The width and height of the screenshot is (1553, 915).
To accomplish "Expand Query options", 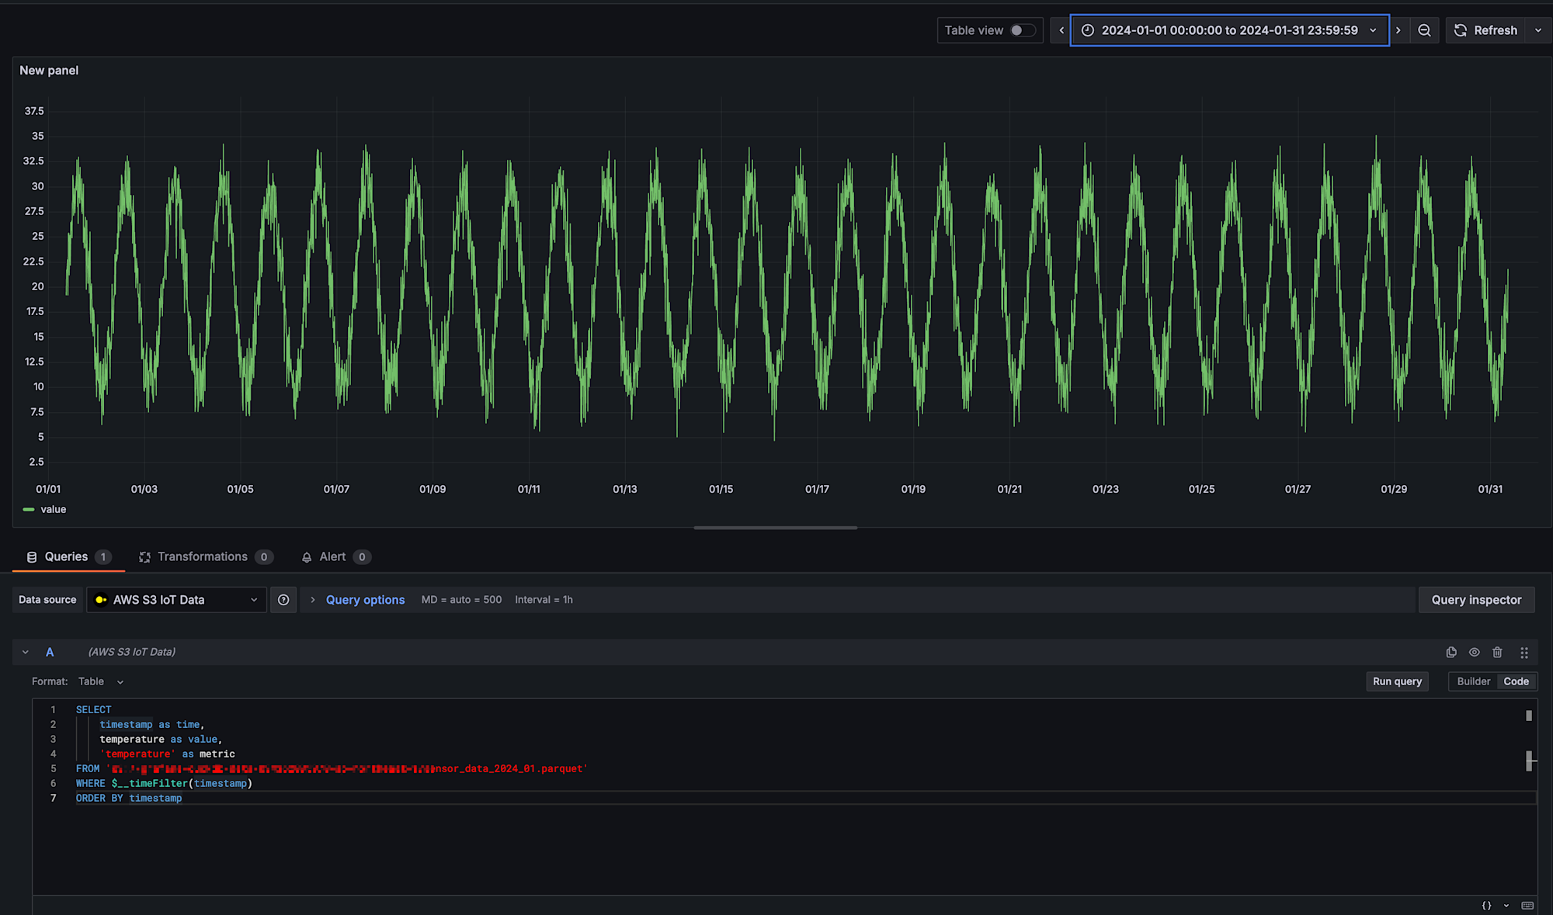I will tap(365, 599).
